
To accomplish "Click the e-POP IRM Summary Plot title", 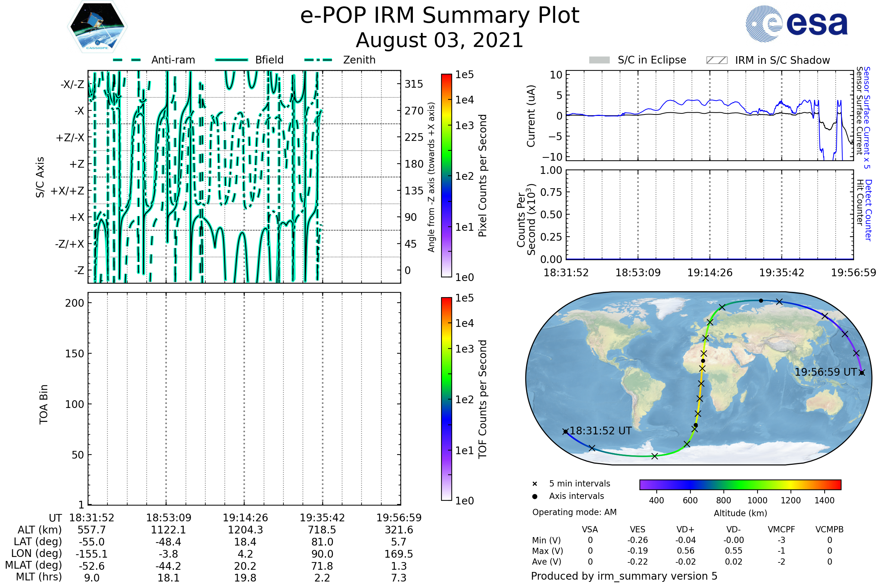I will point(440,16).
